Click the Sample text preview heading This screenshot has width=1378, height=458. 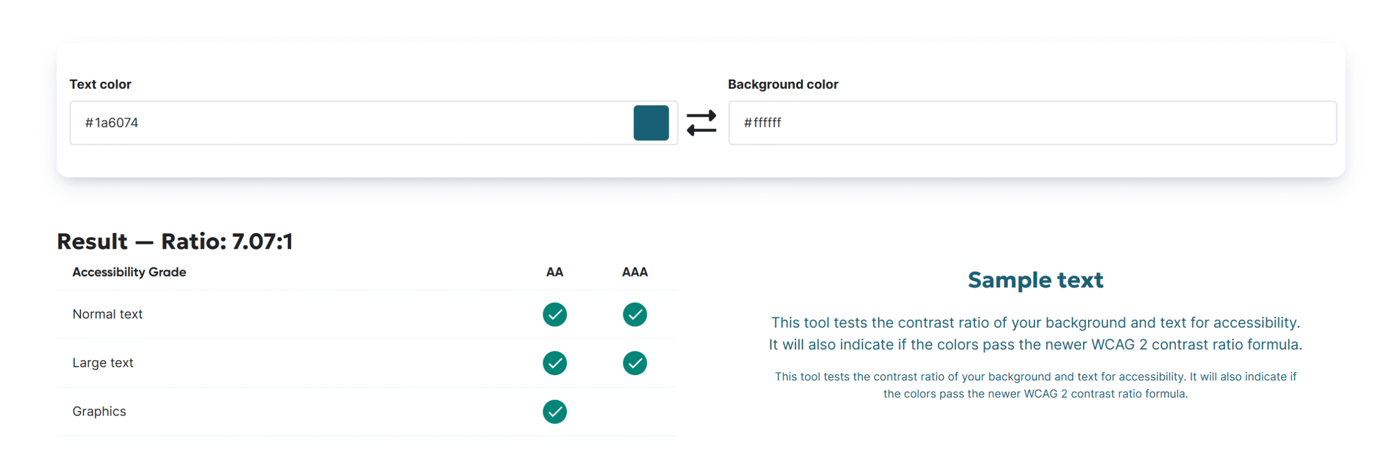click(x=1035, y=280)
